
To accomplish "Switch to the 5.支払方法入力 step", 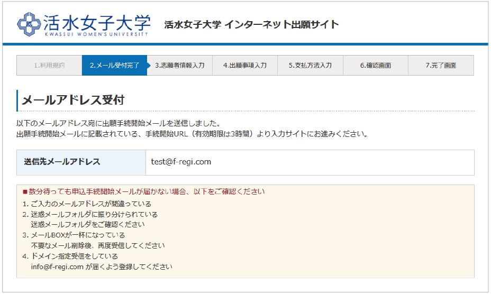I will coord(310,66).
